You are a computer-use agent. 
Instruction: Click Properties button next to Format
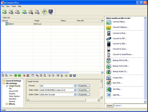84,86
